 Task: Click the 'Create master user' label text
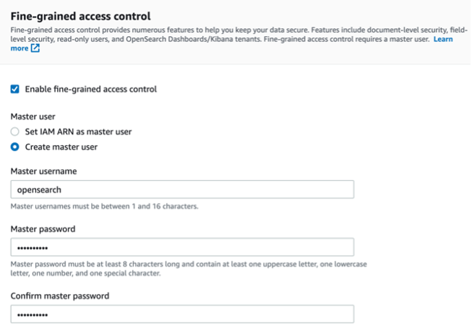(61, 147)
